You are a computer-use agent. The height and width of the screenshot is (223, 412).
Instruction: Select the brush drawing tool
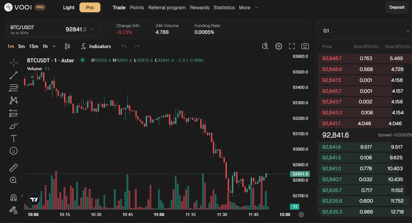point(13,126)
